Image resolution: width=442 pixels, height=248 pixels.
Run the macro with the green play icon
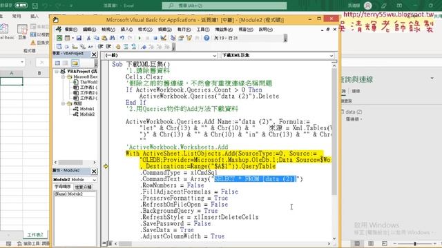coord(140,38)
